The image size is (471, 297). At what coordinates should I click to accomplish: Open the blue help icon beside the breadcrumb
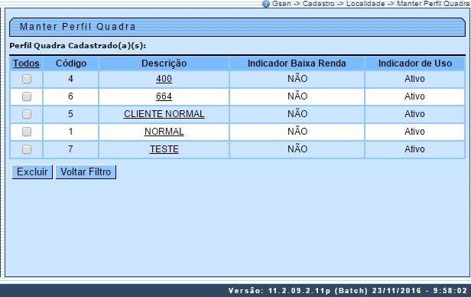(x=266, y=4)
